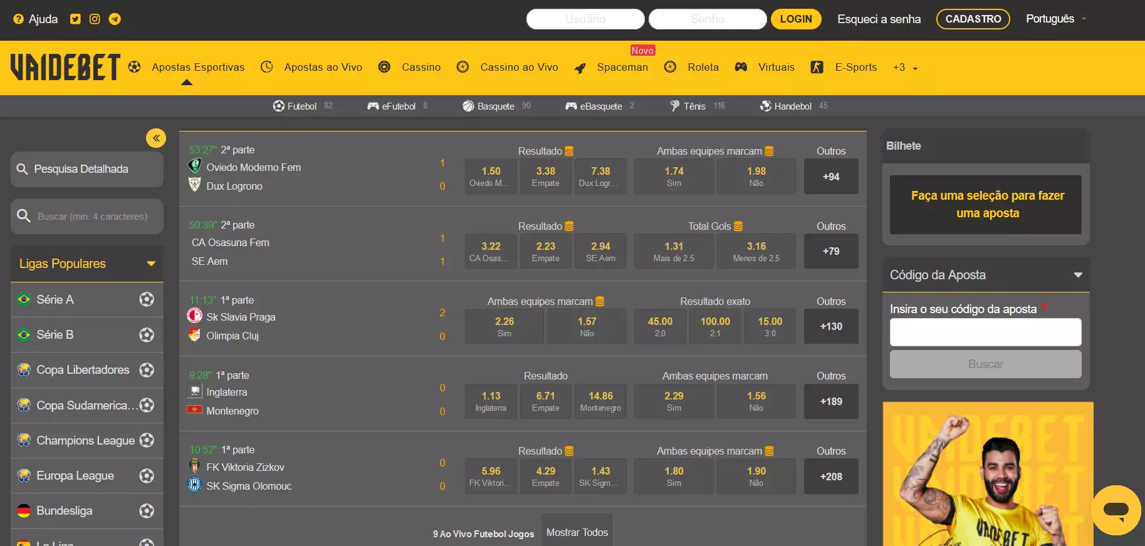The width and height of the screenshot is (1145, 546).
Task: Click the Telegram icon in header
Action: point(115,19)
